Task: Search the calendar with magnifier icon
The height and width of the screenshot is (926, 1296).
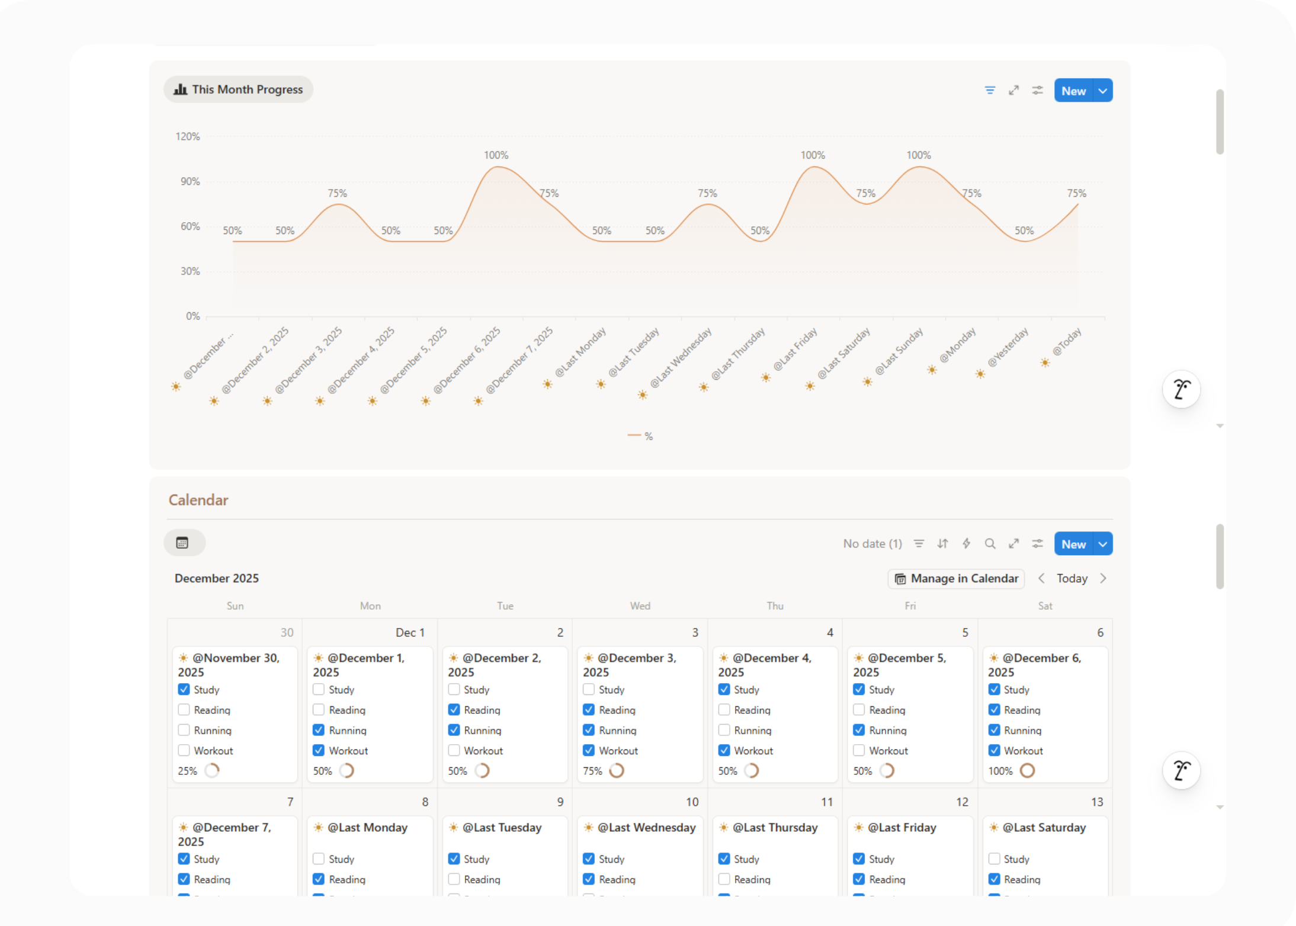Action: tap(990, 544)
